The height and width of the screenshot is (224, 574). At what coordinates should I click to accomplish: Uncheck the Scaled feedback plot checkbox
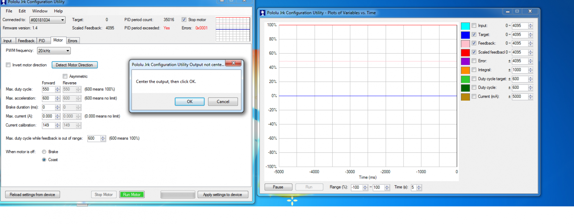tap(474, 52)
